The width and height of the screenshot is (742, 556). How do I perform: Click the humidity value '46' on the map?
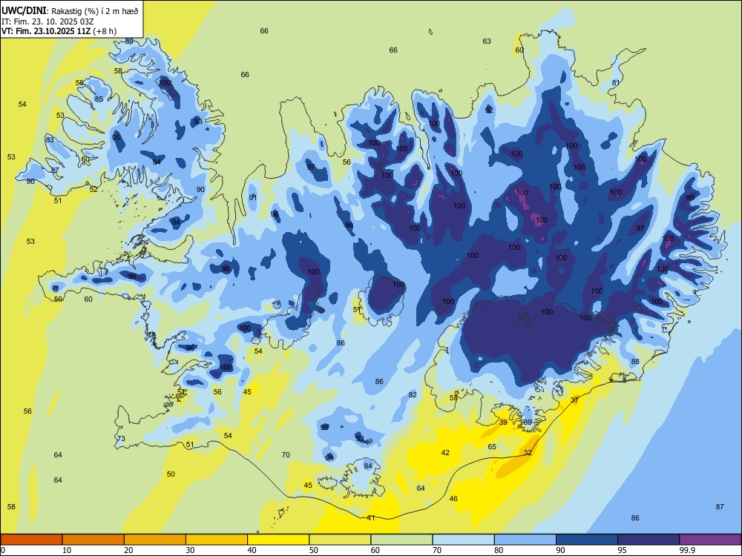tap(453, 498)
